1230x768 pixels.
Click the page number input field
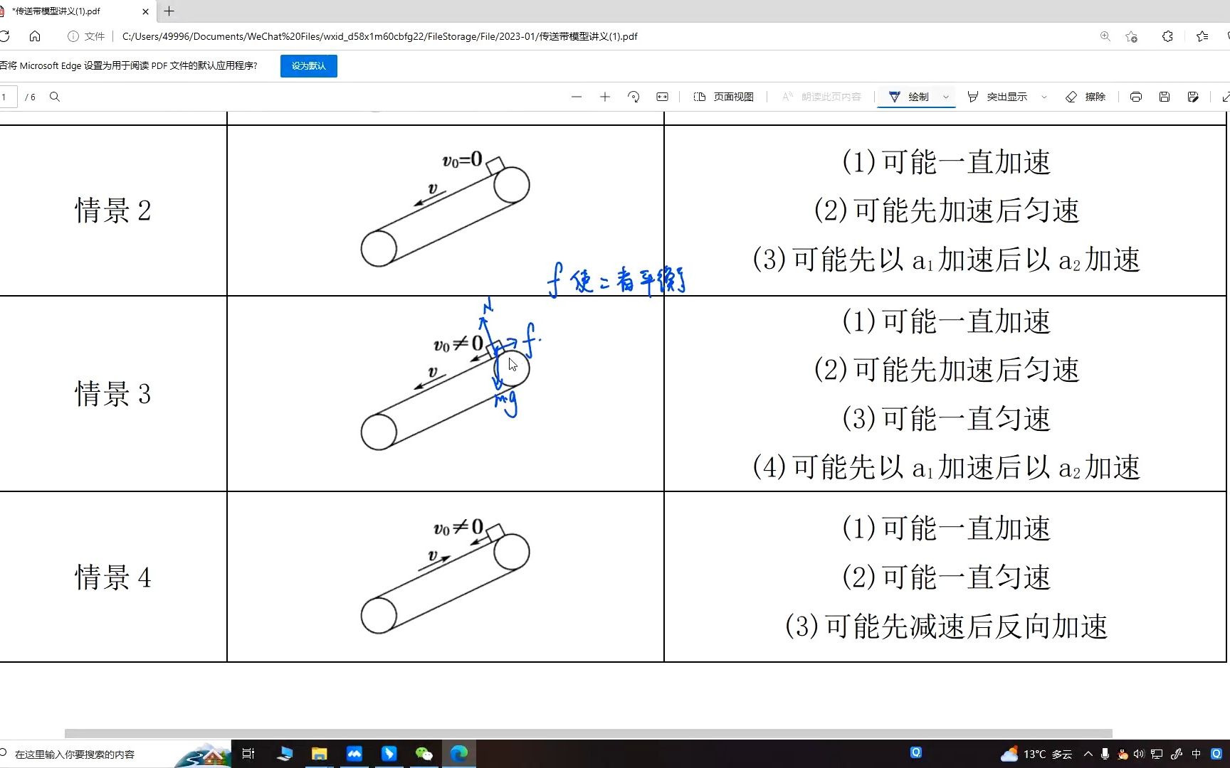coord(6,97)
